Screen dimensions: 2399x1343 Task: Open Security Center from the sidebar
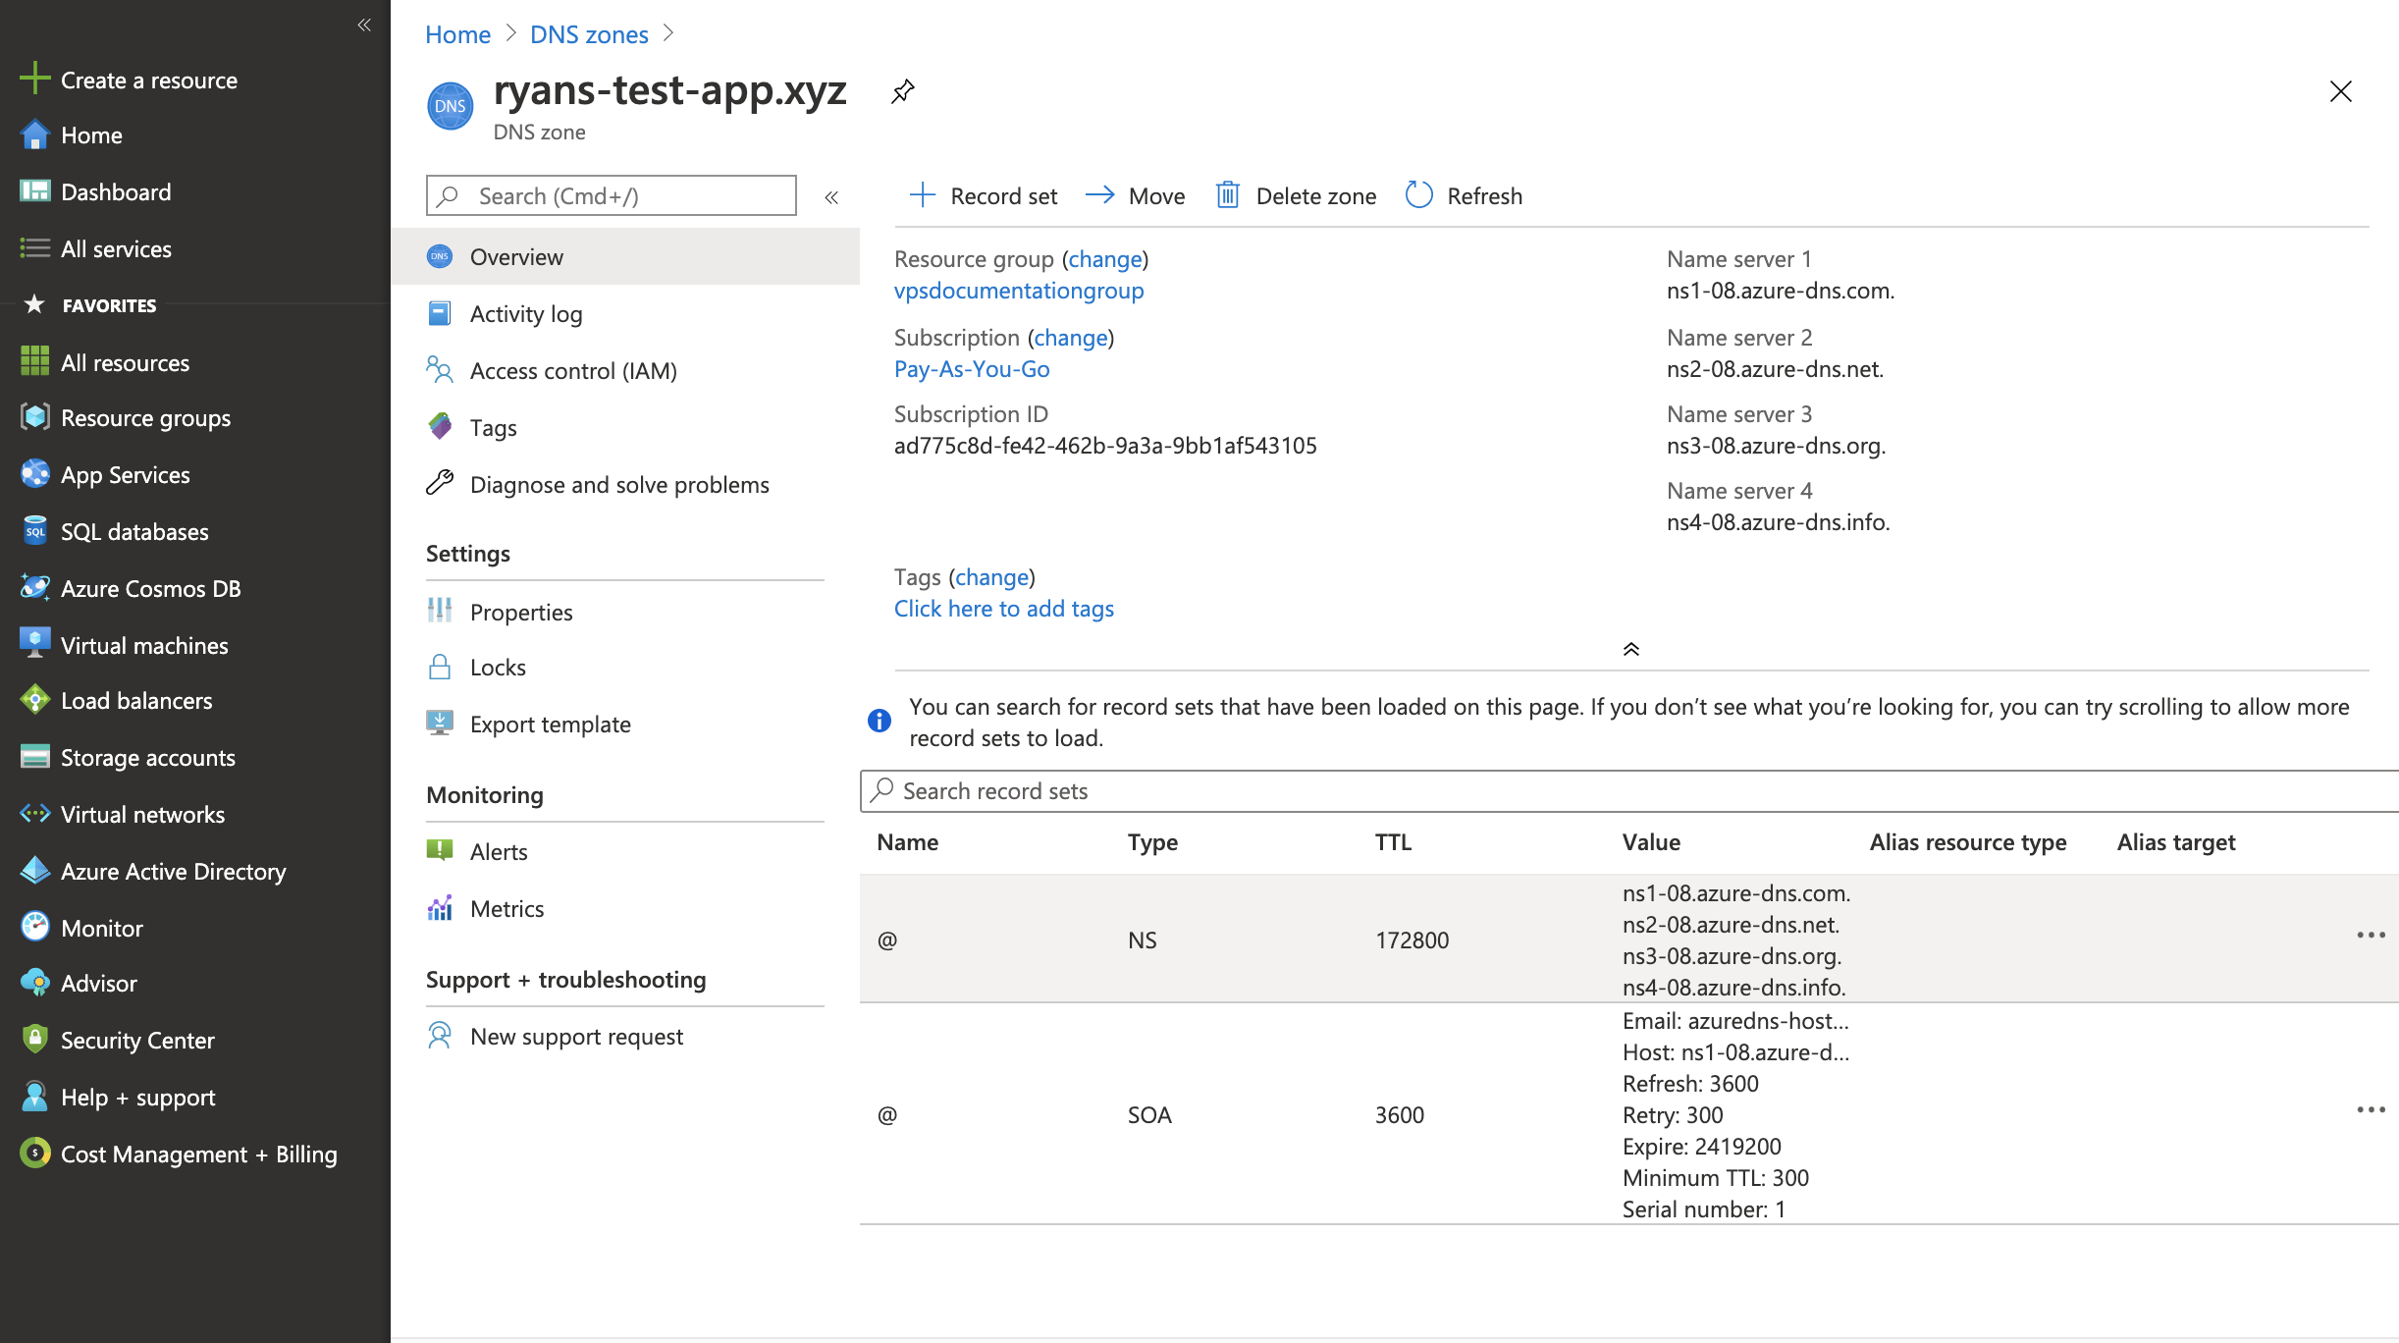[x=136, y=1040]
